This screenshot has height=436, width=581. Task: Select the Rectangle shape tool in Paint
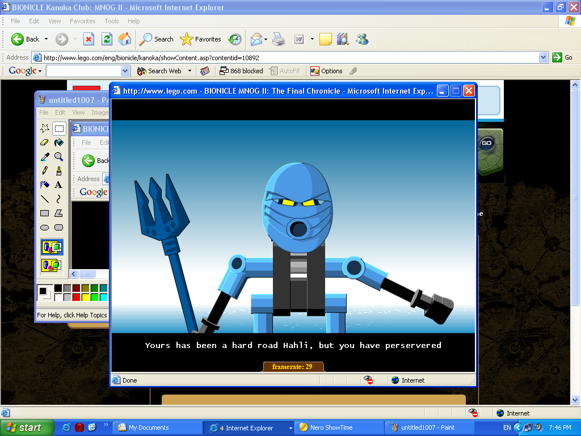(45, 213)
